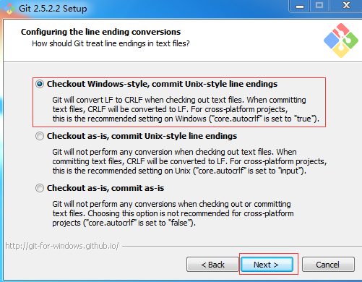
Task: Close the Git Setup window
Action: [346, 6]
